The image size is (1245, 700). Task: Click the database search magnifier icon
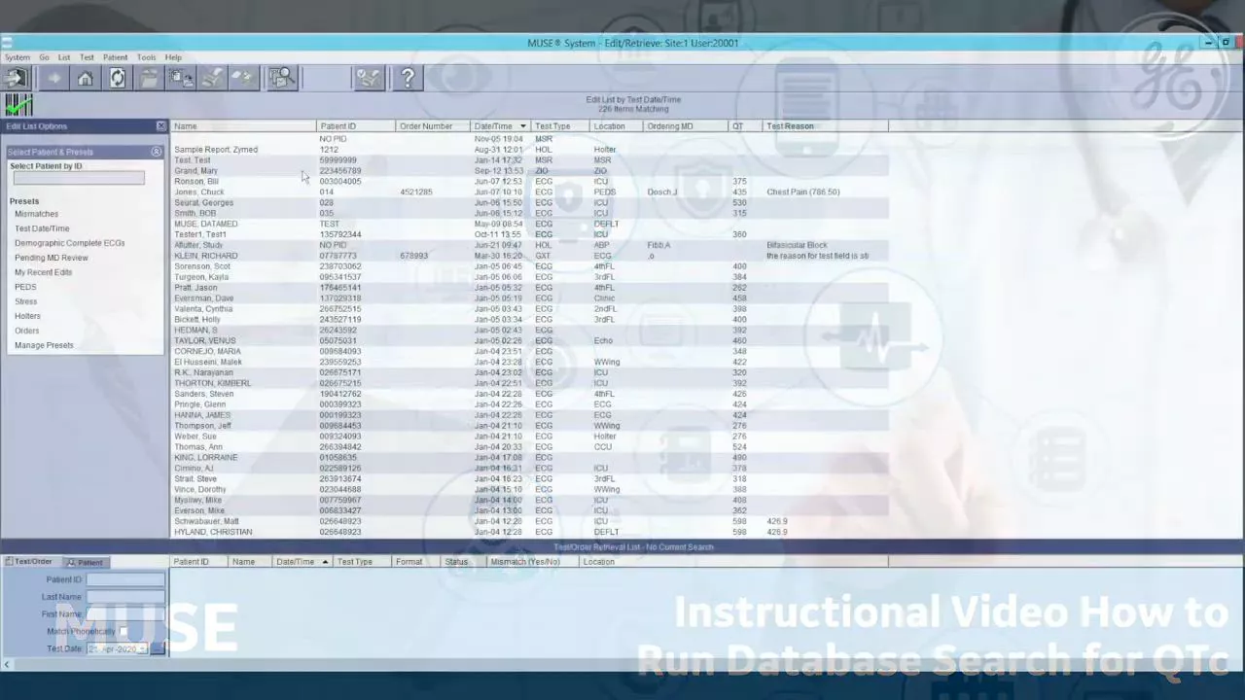[282, 79]
